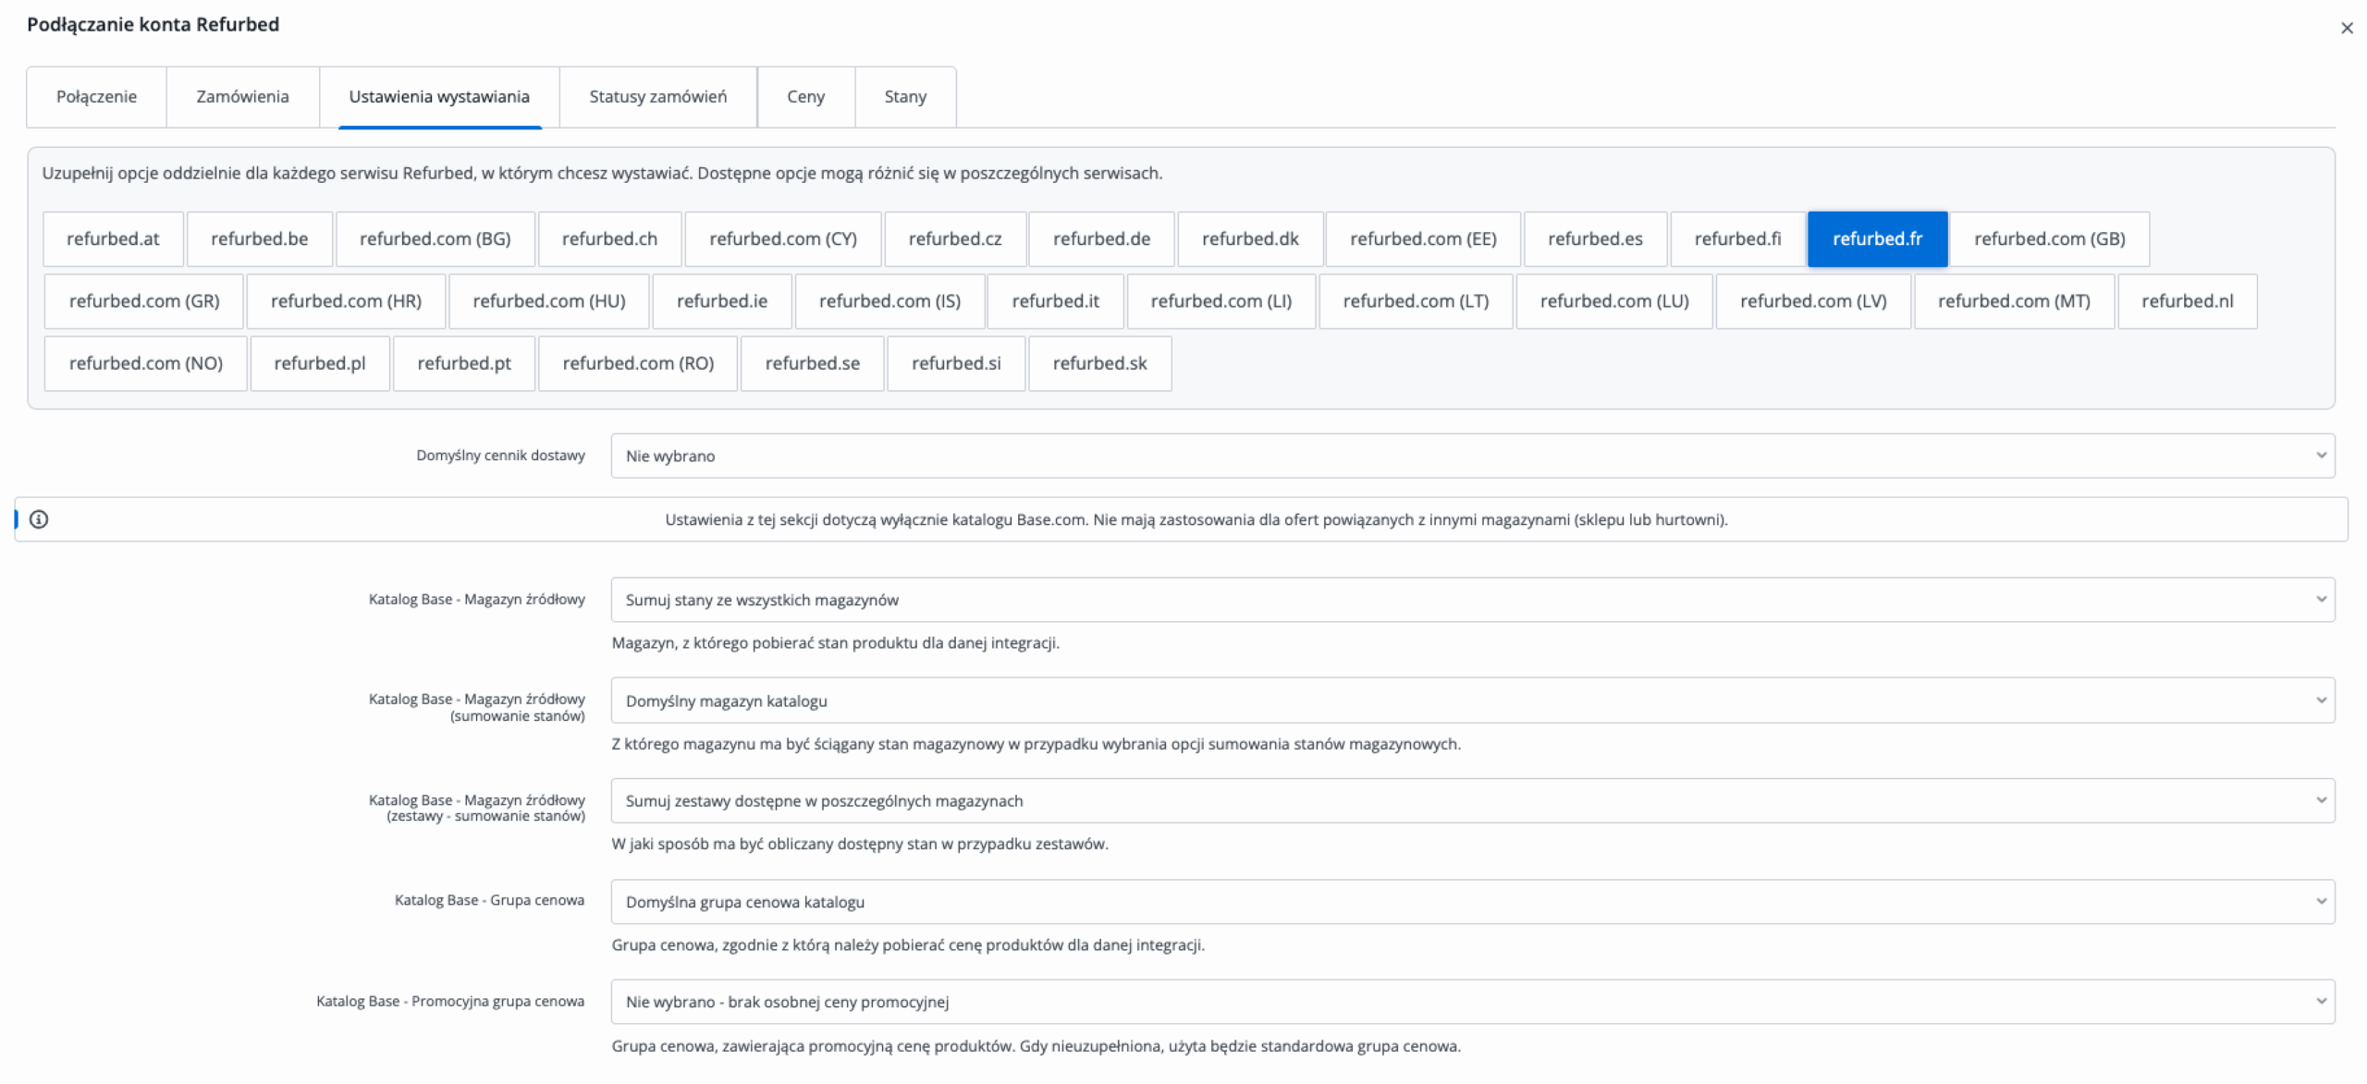Screen dimensions: 2367x1084
Task: Go to the Statusy zamówień tab
Action: point(657,97)
